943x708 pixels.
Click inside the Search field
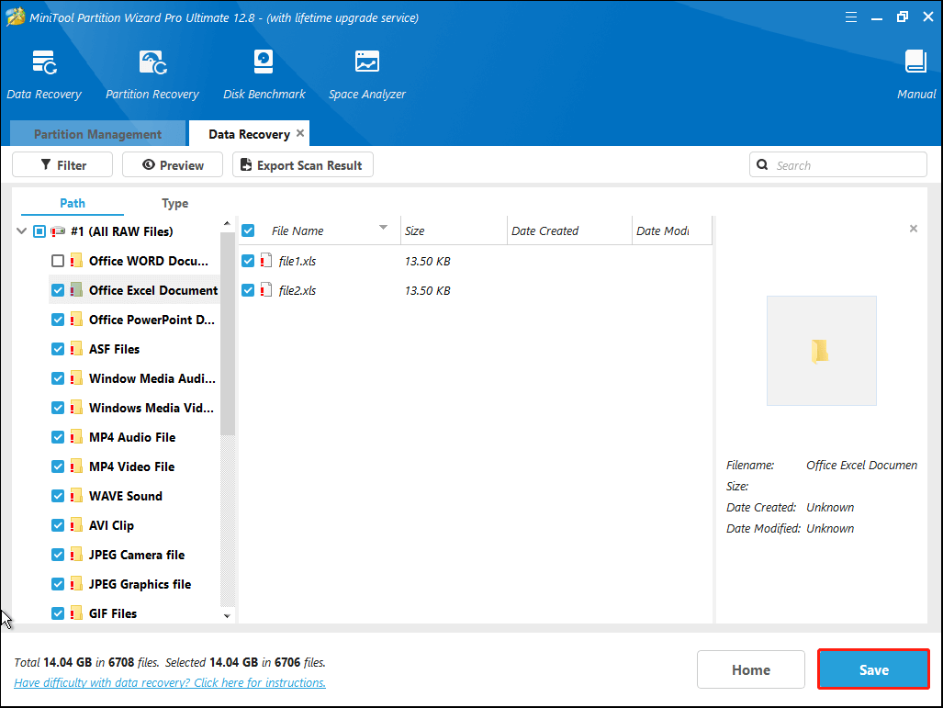coord(837,164)
